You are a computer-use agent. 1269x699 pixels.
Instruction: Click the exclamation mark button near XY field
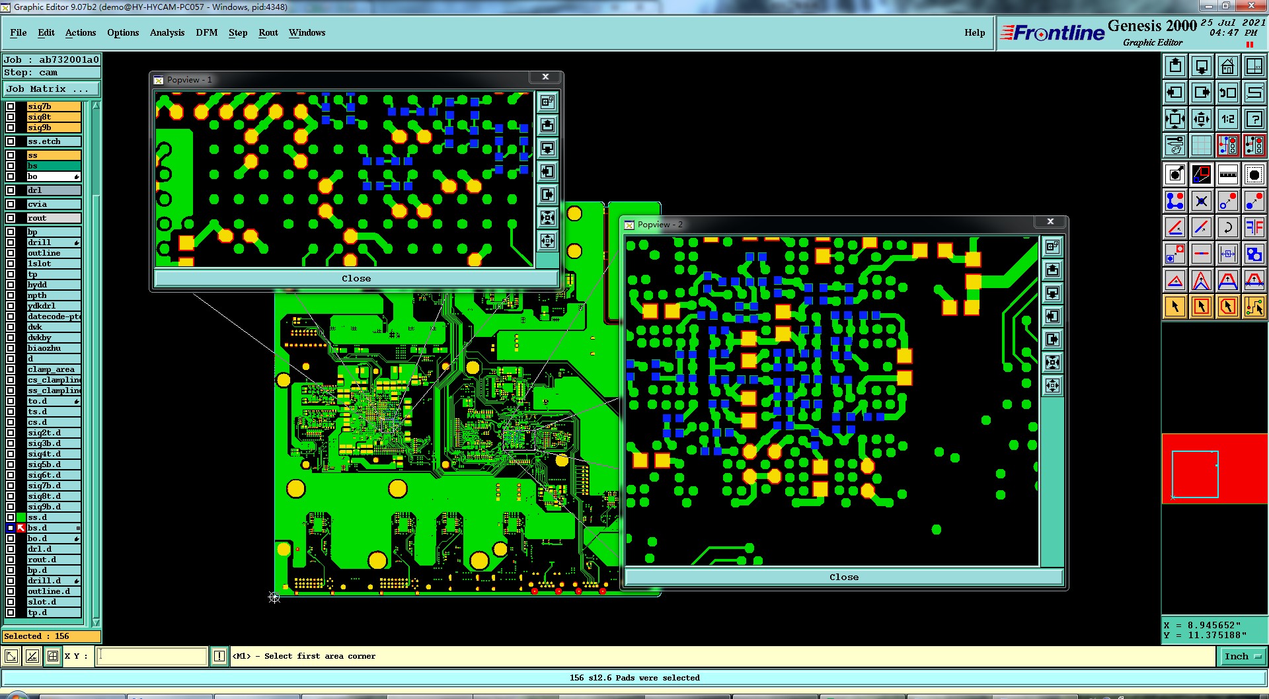click(219, 656)
